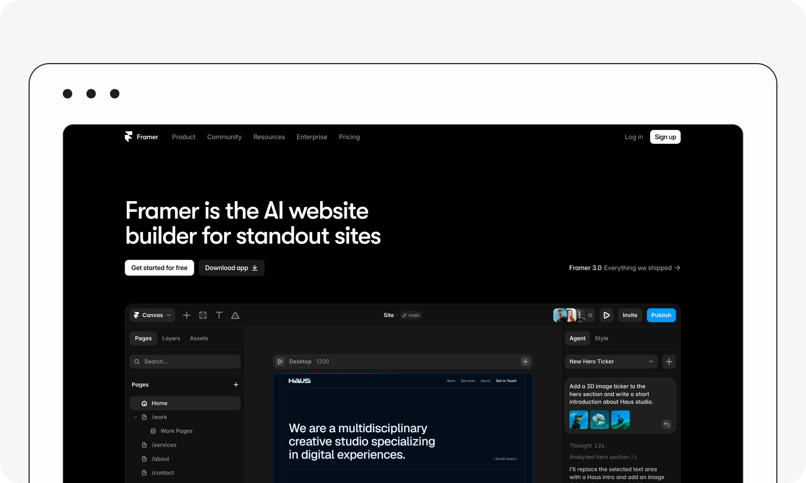Click the Desktop 1200 breakpoint label

click(309, 362)
